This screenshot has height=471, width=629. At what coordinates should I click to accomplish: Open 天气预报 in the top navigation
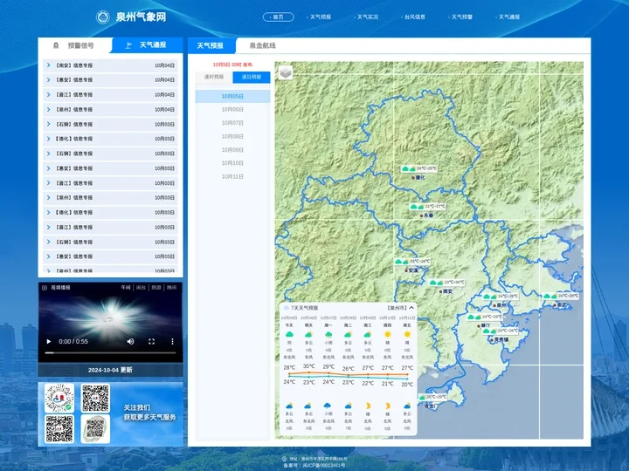pos(320,17)
